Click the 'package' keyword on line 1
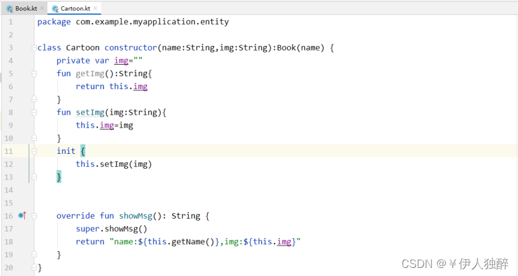The width and height of the screenshot is (518, 276). pos(54,22)
